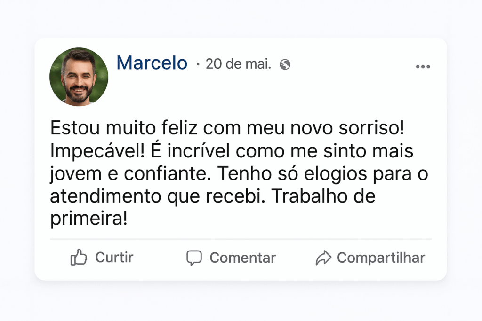482x321 pixels.
Task: Click the Comentar text label
Action: tap(242, 258)
